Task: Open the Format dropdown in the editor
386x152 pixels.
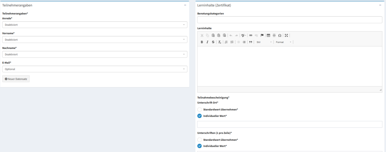Action: [x=283, y=42]
